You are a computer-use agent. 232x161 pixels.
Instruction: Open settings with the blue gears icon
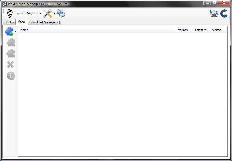coord(61,13)
